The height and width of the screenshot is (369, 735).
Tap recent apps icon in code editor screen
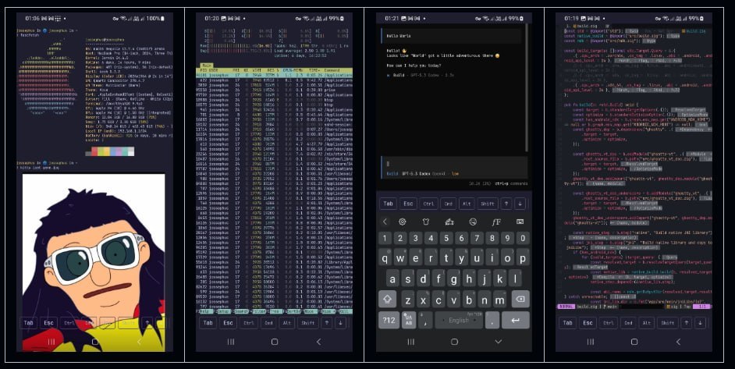pyautogui.click(x=591, y=342)
